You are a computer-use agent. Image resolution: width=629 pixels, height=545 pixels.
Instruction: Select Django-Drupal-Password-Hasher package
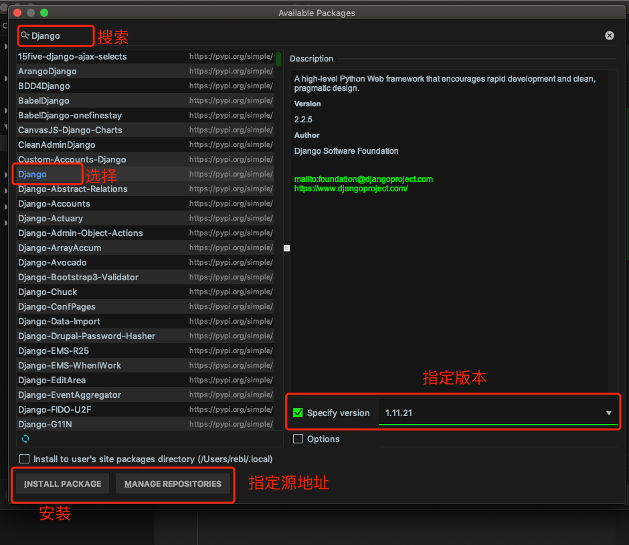tap(145, 336)
